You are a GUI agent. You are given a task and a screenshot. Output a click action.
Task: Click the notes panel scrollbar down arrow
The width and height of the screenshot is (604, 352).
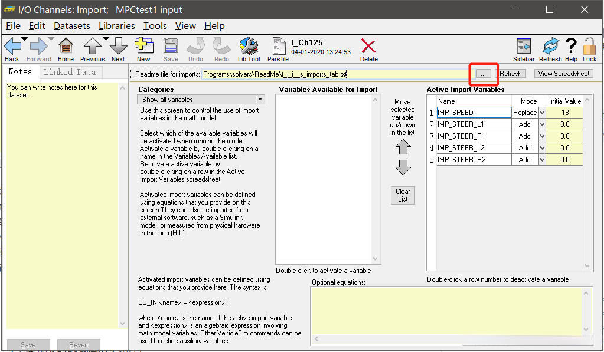(x=122, y=324)
